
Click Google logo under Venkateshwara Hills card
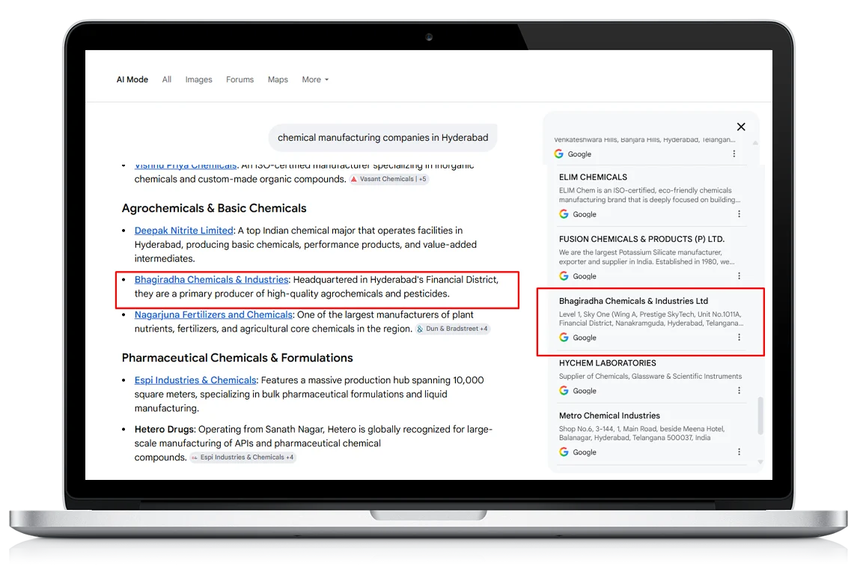point(558,154)
